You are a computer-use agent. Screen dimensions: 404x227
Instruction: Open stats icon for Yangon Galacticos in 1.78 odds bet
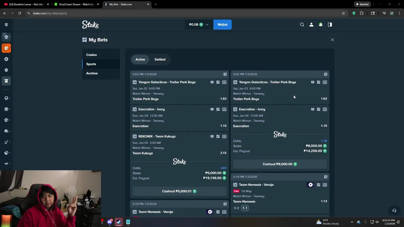coord(318,82)
